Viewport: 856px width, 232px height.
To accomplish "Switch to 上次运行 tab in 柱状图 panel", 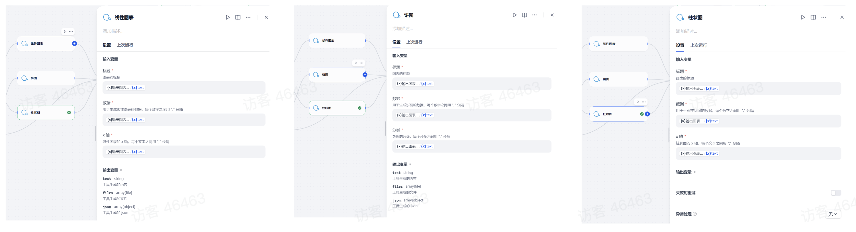I will coord(698,45).
